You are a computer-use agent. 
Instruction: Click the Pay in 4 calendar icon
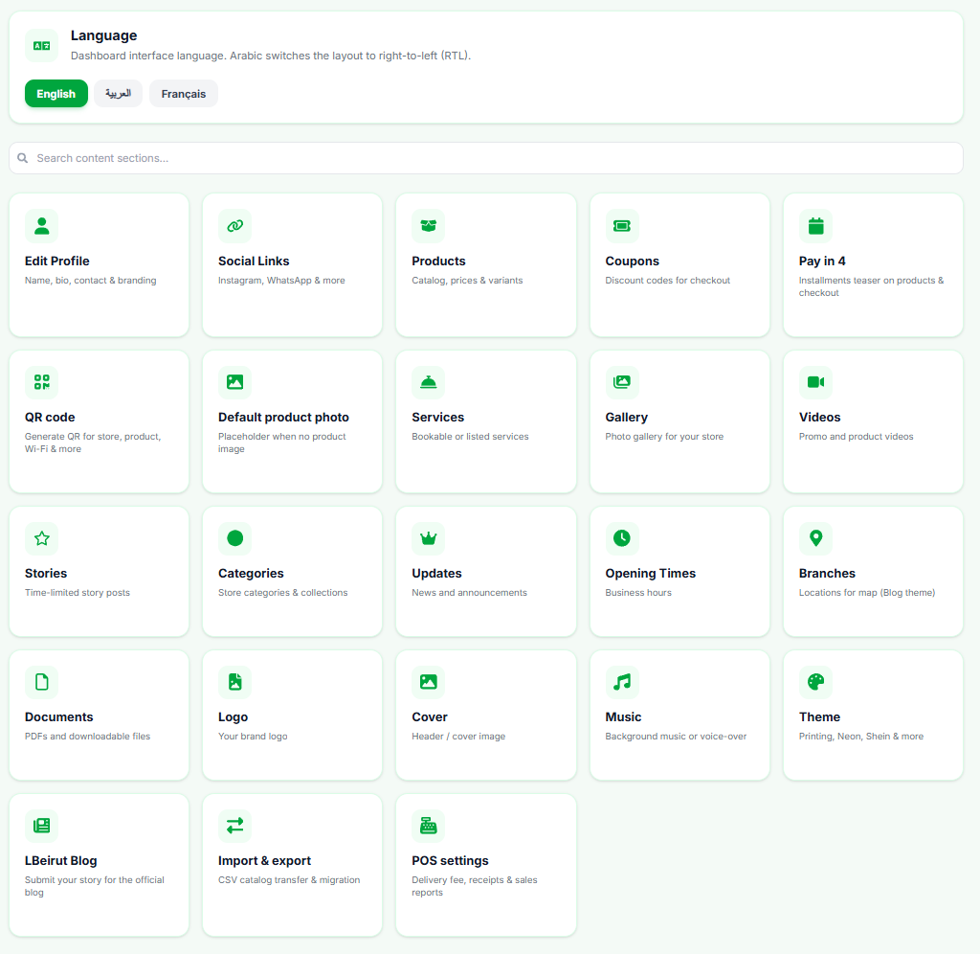815,226
